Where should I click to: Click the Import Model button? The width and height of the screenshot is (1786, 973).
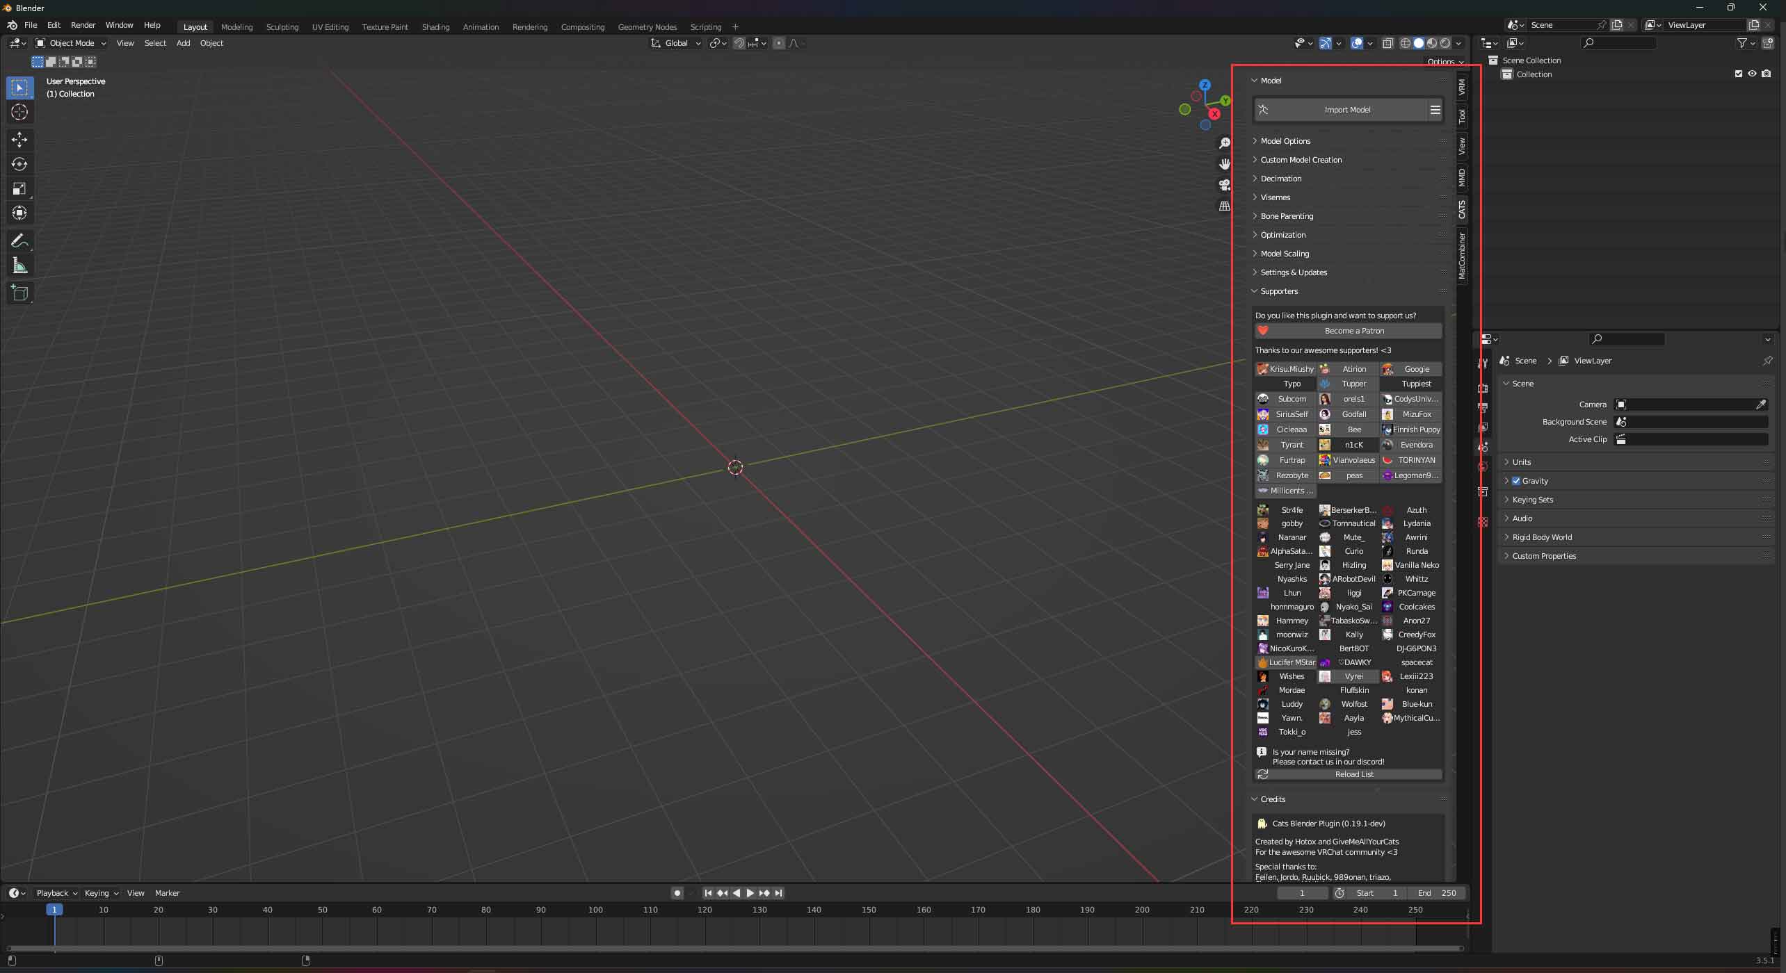tap(1346, 110)
